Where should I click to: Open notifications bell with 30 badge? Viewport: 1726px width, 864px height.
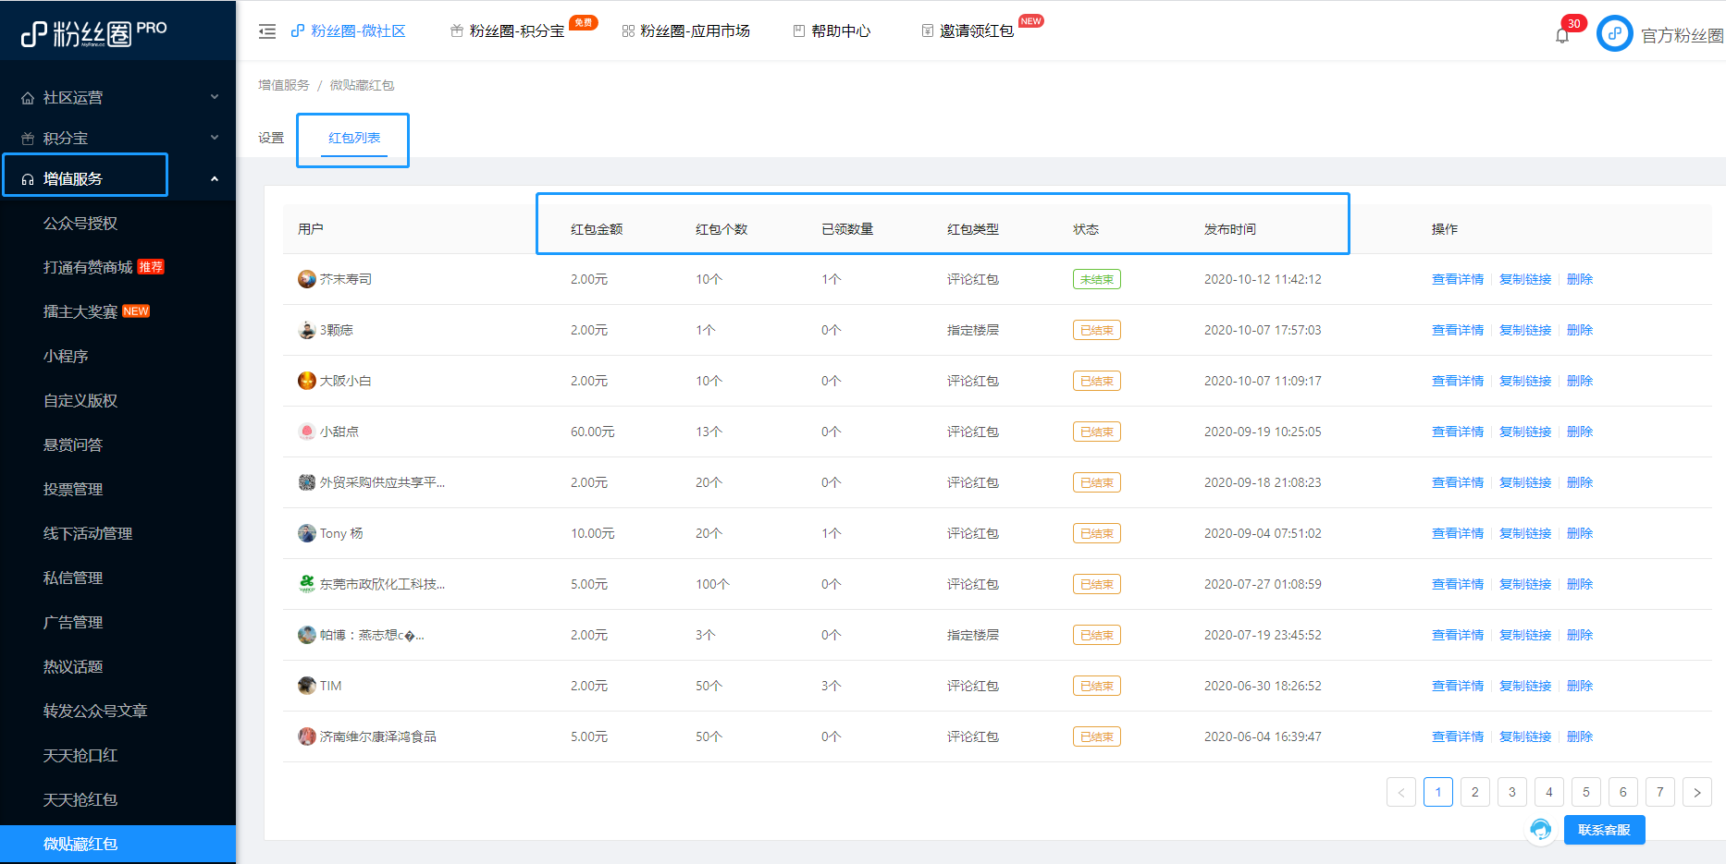click(1562, 35)
